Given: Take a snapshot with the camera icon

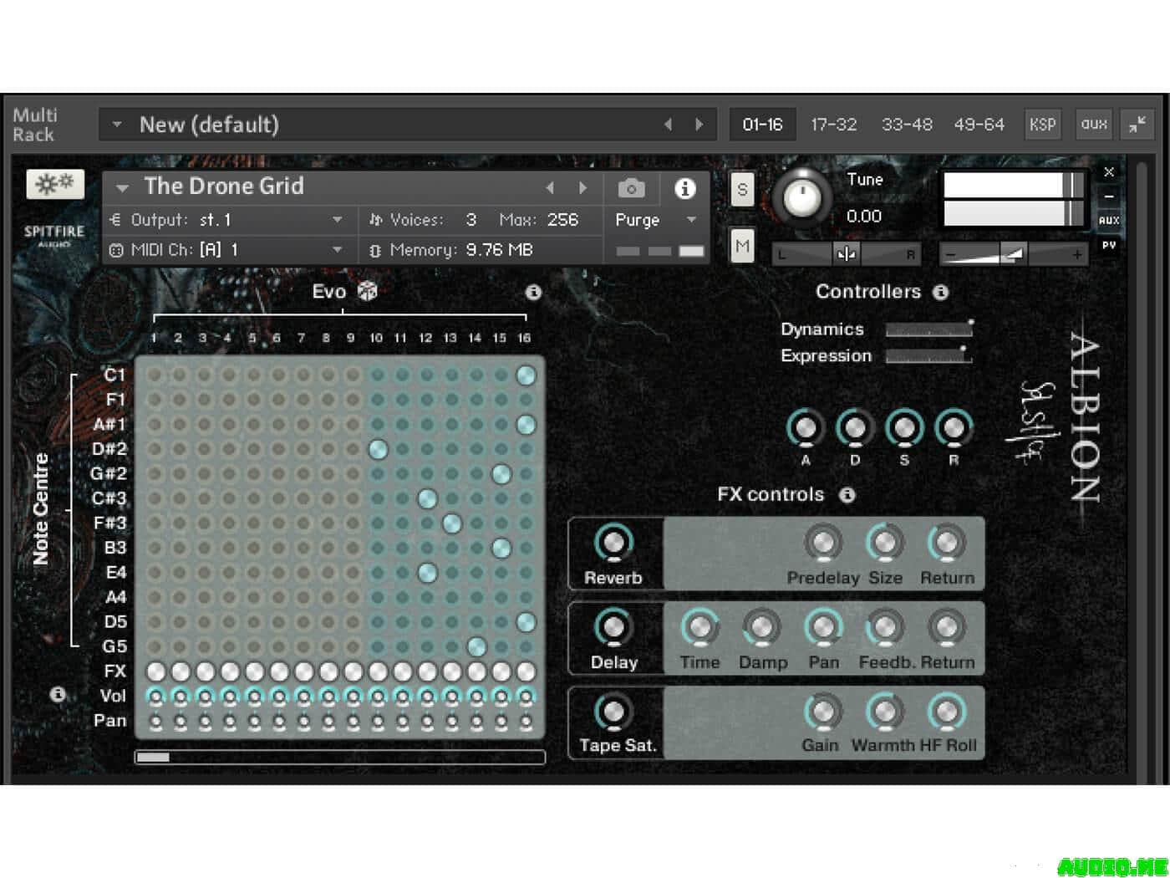Looking at the screenshot, I should [x=631, y=188].
